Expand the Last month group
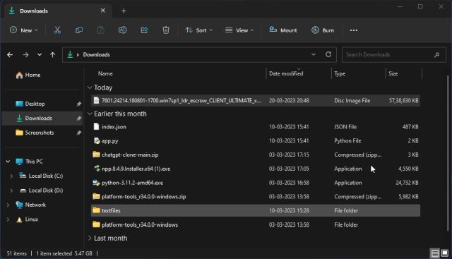Viewport: 452px width, 259px height. coord(90,238)
